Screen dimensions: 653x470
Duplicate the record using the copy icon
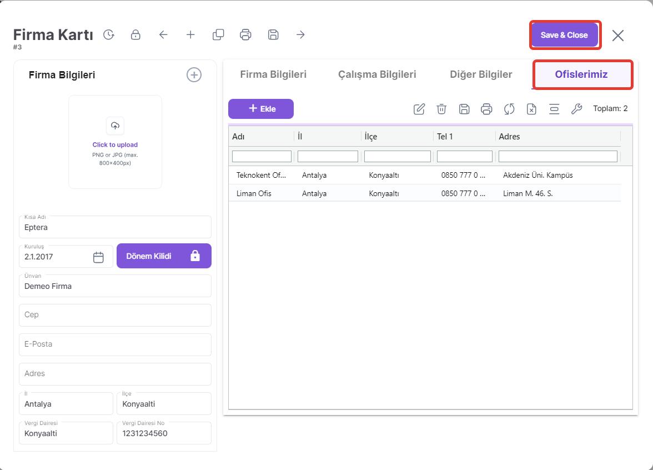click(x=218, y=35)
